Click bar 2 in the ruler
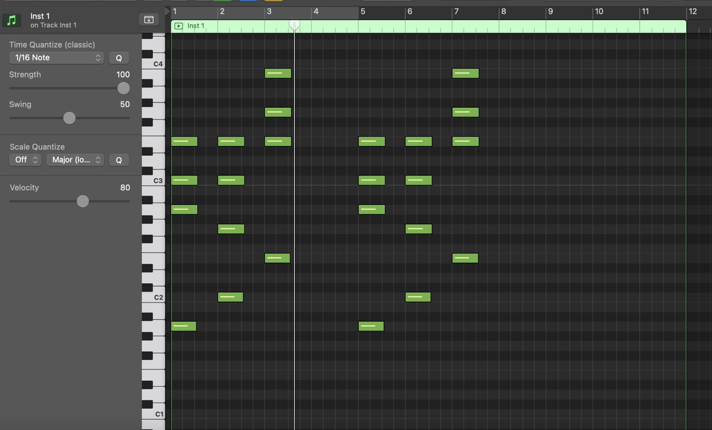Viewport: 712px width, 430px height. (x=222, y=11)
